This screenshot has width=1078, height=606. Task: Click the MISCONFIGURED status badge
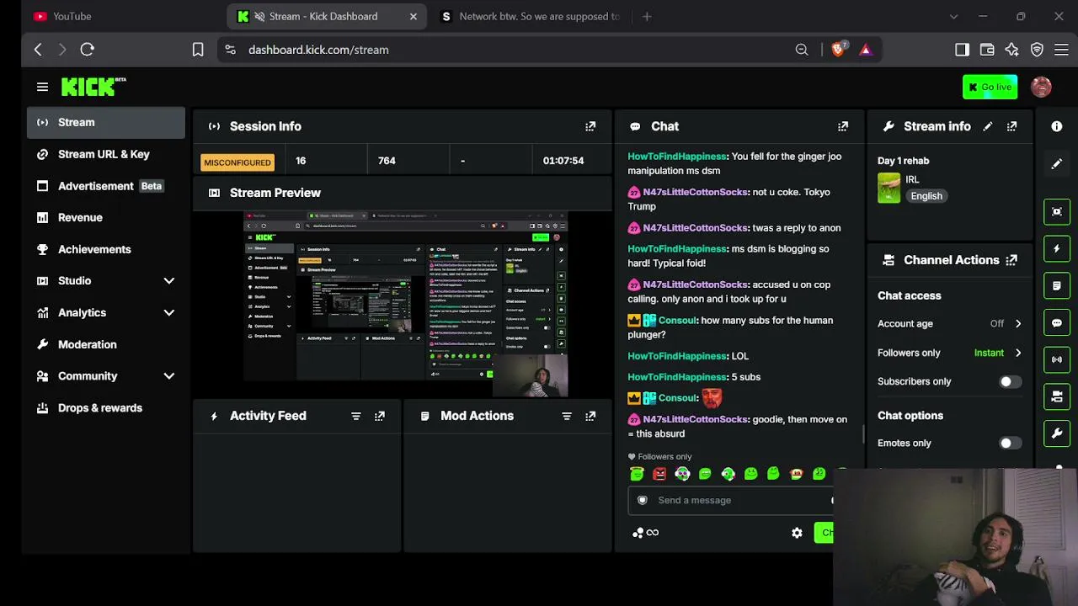237,162
